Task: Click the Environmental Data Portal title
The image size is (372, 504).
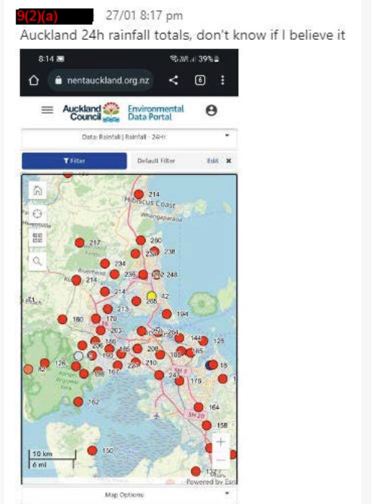Action: click(156, 113)
